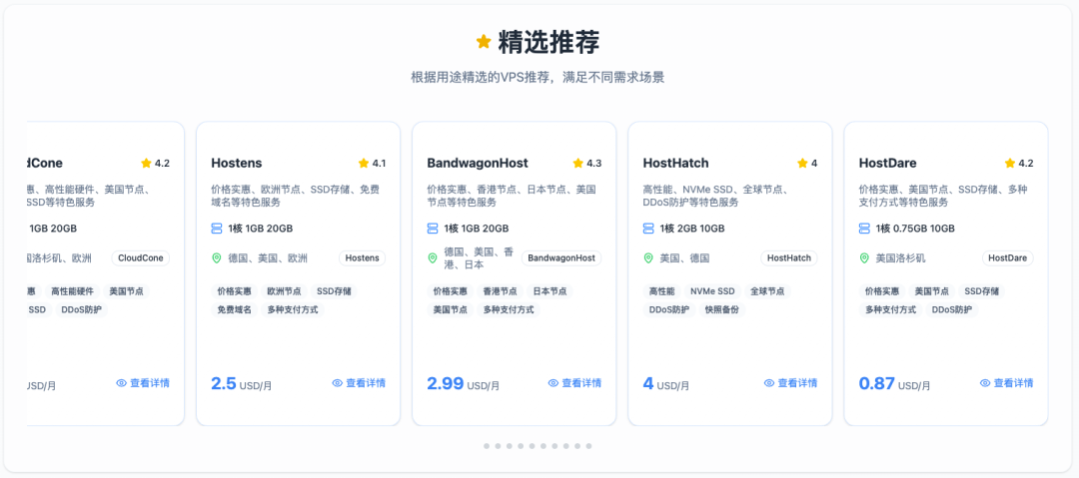The image size is (1079, 478).
Task: Click the rating star on HostDare card
Action: 1009,163
